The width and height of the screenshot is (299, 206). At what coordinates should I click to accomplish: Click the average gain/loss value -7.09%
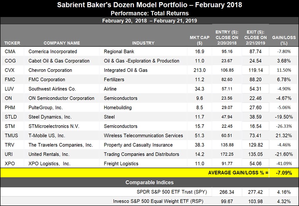[x=284, y=173]
